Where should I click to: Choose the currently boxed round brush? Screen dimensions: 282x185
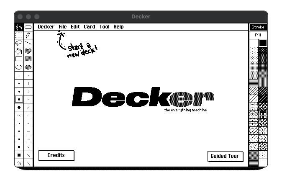19,99
